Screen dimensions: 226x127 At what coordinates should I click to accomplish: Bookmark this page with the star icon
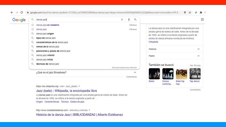[x=190, y=12]
